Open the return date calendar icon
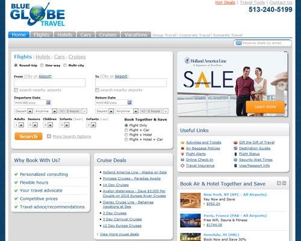The image size is (301, 241). point(129,102)
